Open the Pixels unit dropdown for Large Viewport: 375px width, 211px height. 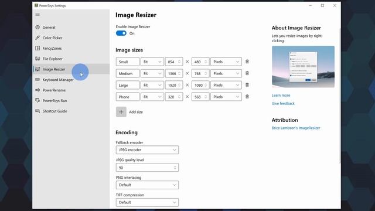pos(226,85)
